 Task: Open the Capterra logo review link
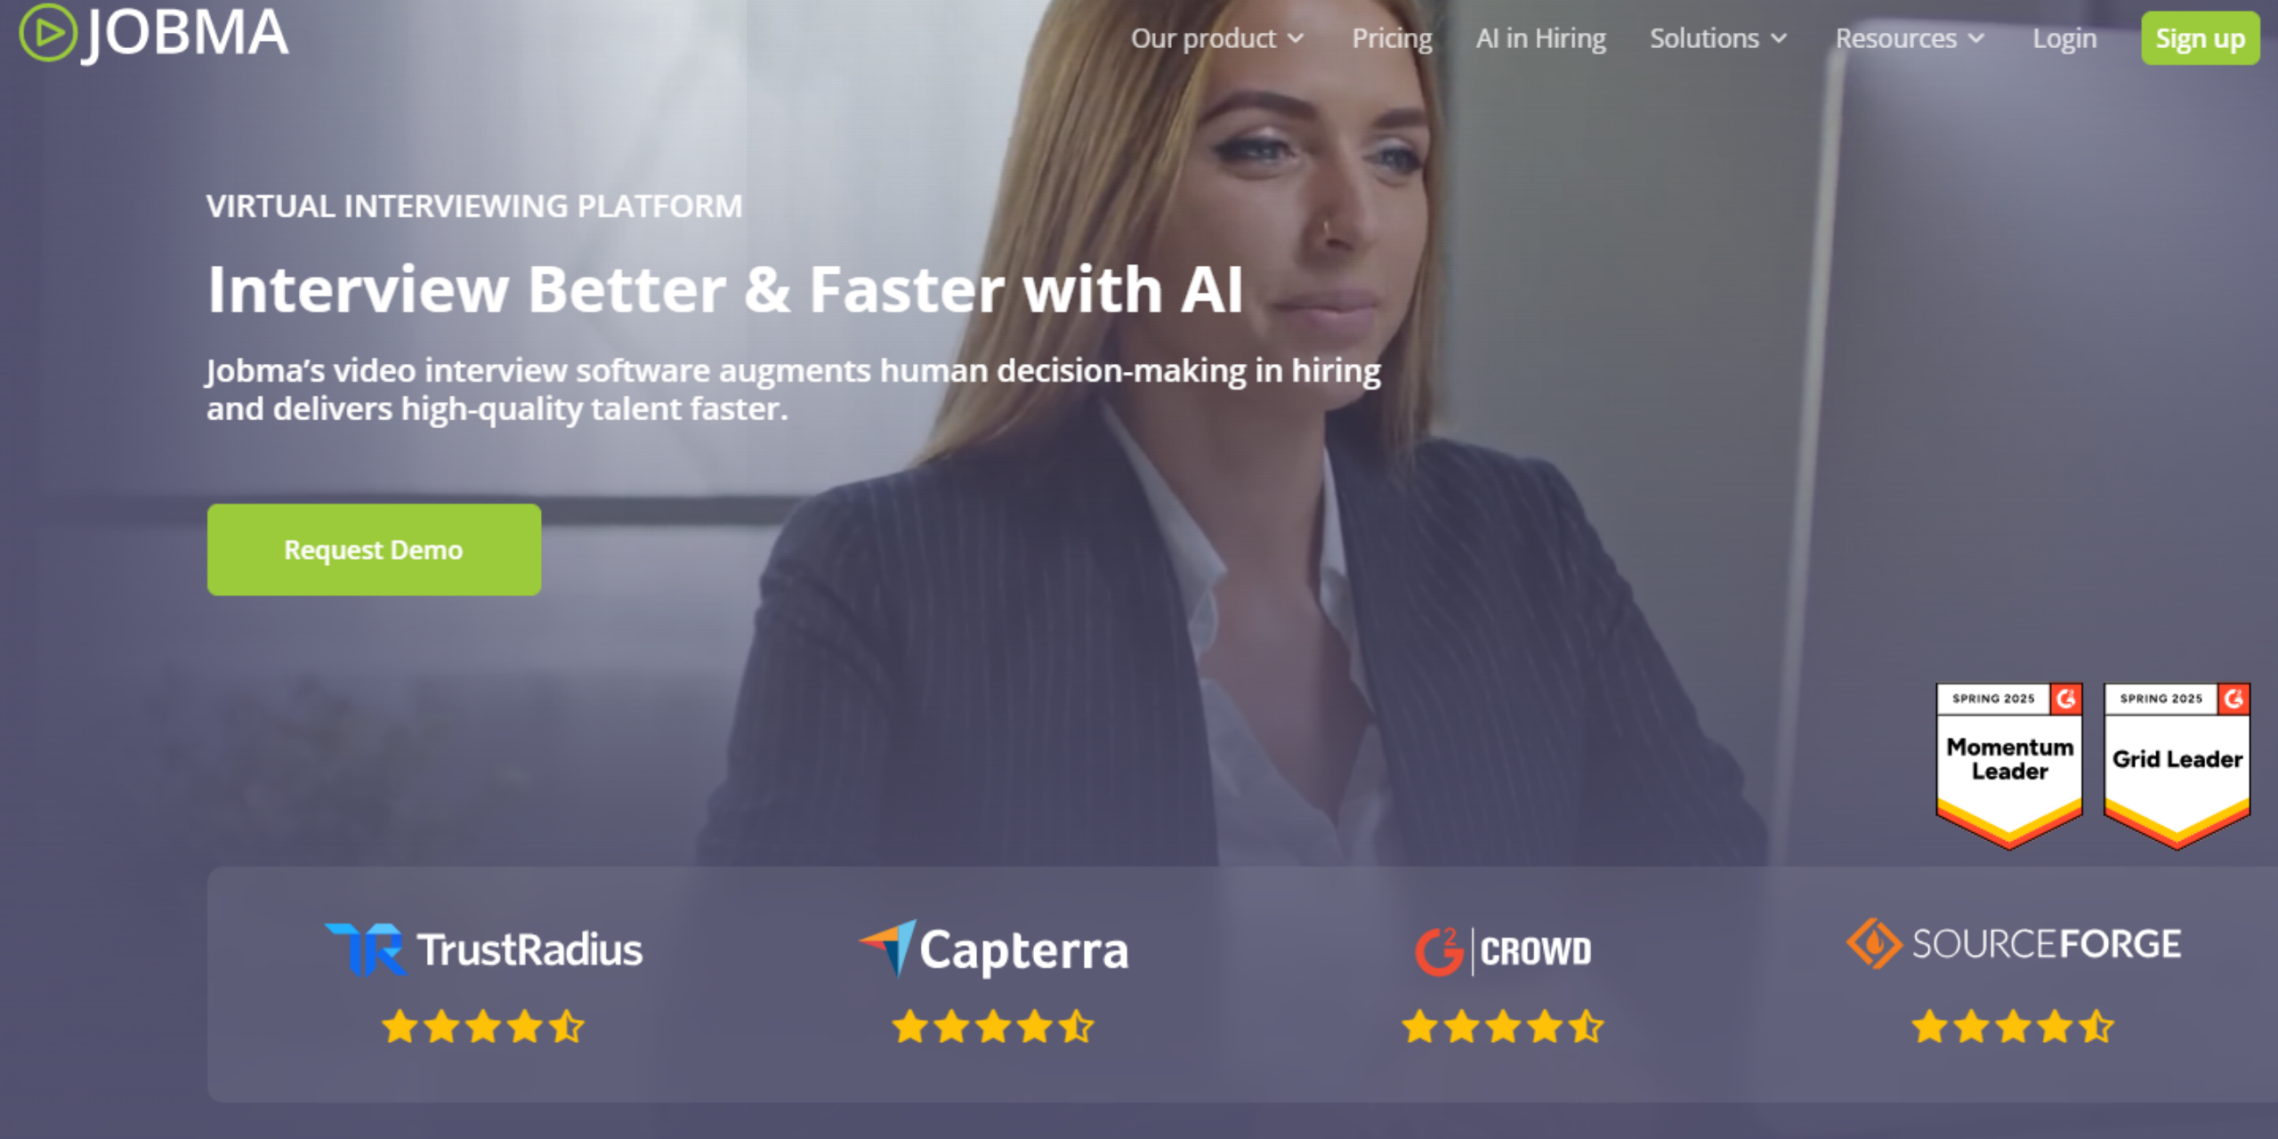coord(994,949)
